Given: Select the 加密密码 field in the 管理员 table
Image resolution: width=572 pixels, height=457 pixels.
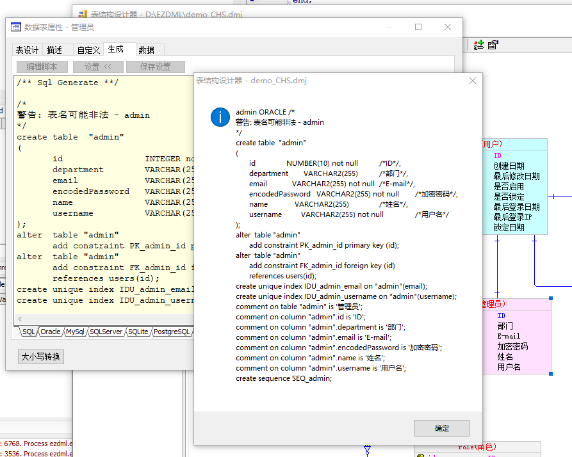Looking at the screenshot, I should (x=512, y=346).
